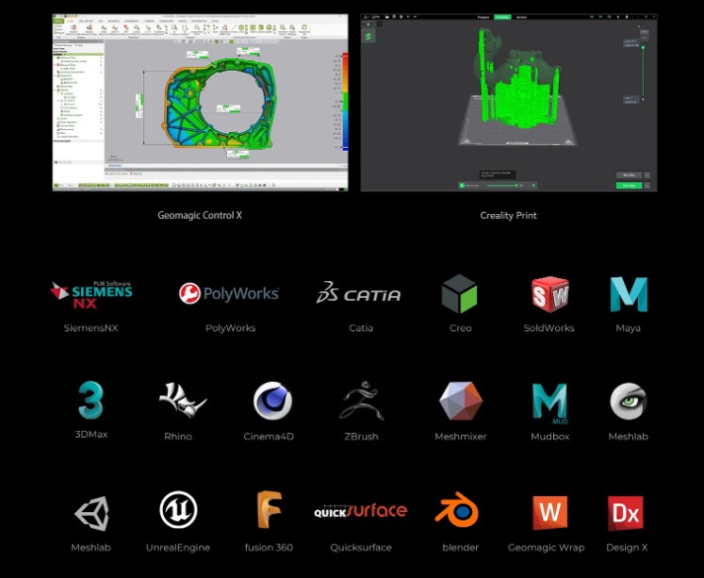Click the SolidWorks text label
This screenshot has width=704, height=578.
[549, 328]
